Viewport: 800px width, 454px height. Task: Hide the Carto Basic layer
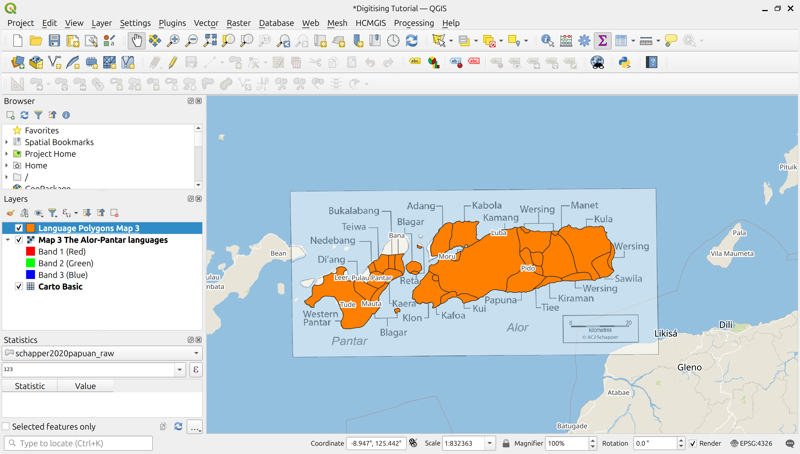tap(19, 286)
